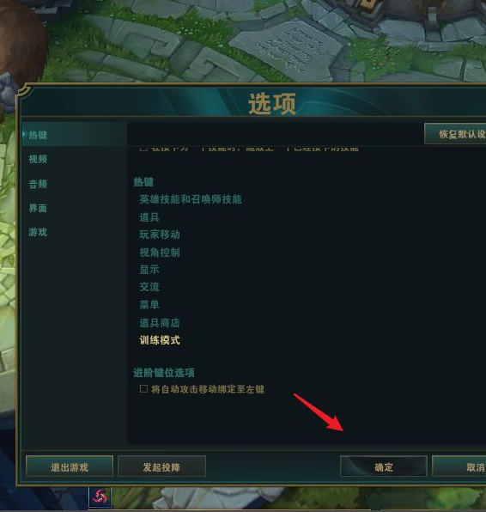Toggle the partially hidden top checkbox
This screenshot has height=512, width=486.
pyautogui.click(x=143, y=149)
